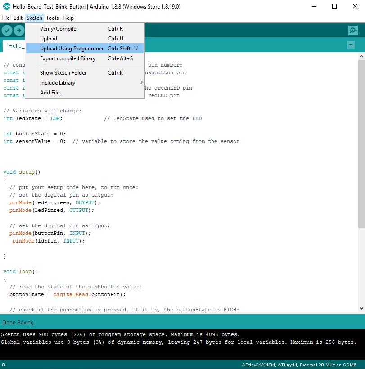Click the '// Variables will change:' comment
Viewport: 365px width, 369px height.
pyautogui.click(x=42, y=111)
